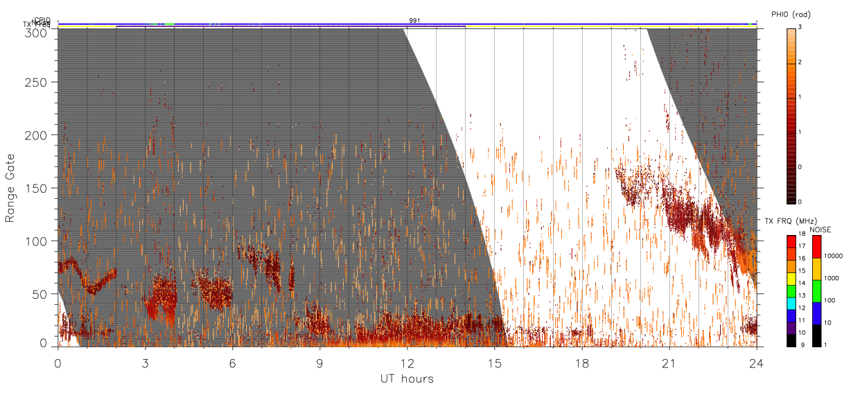The height and width of the screenshot is (393, 851).
Task: Click the 'PHI0 (rad)' color bar title
Action: [791, 15]
